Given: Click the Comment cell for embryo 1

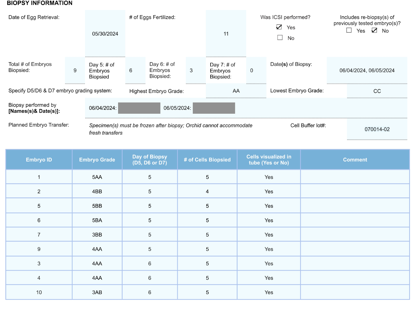Looking at the screenshot, I should [355, 177].
